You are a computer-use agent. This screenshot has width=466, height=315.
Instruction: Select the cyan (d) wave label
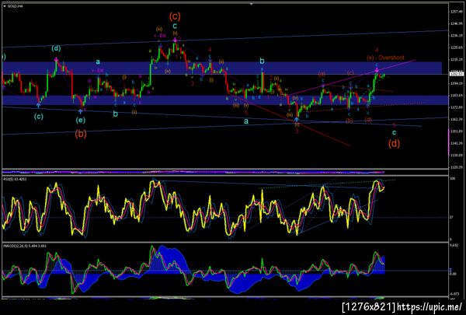[x=56, y=48]
